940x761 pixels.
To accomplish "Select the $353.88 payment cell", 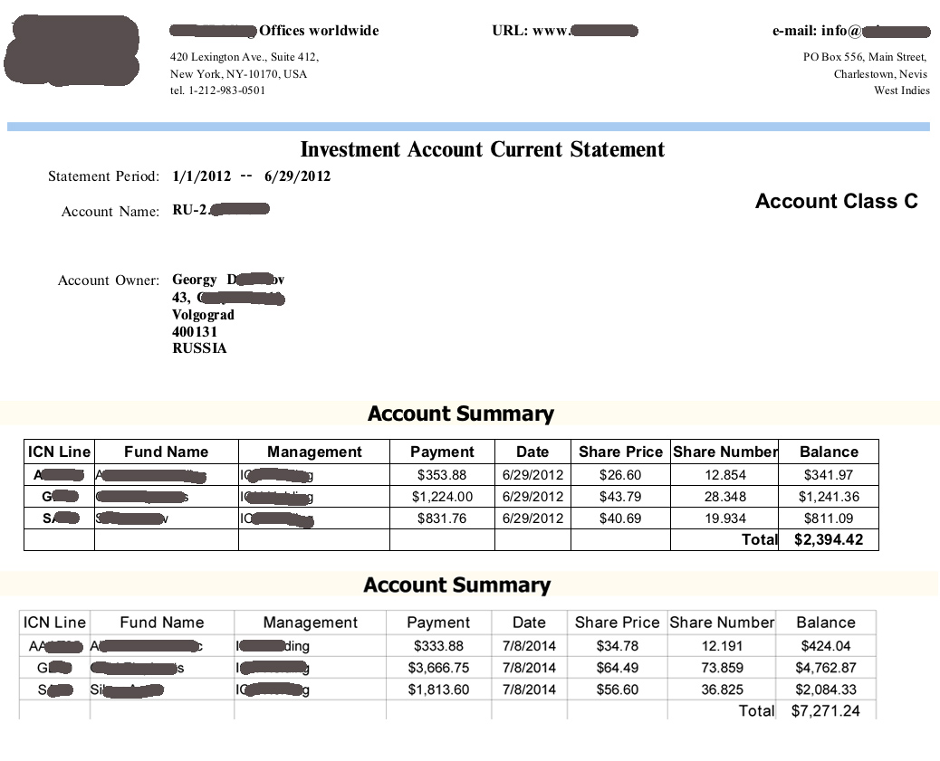I will pyautogui.click(x=442, y=475).
